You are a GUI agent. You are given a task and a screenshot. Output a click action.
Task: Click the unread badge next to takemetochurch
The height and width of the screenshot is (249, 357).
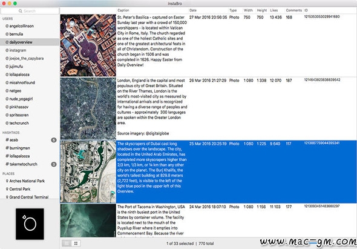pyautogui.click(x=54, y=164)
